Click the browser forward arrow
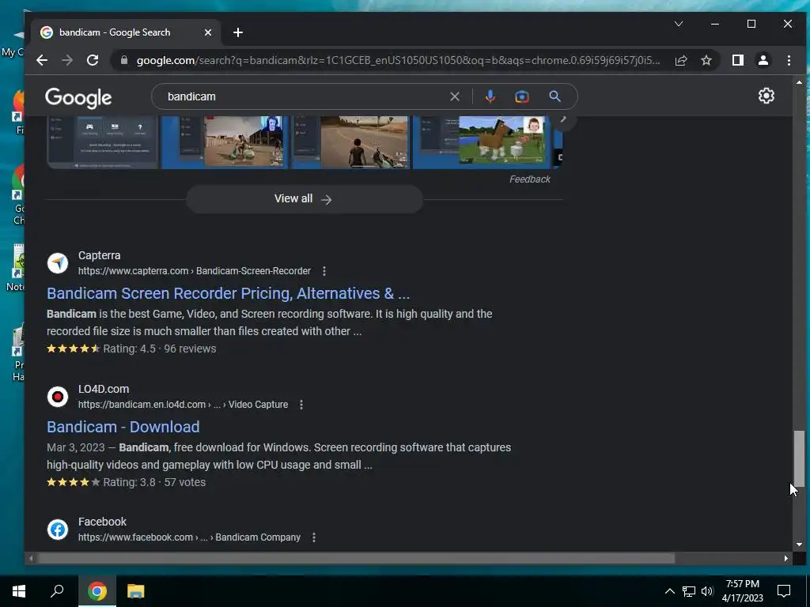Viewport: 810px width, 607px height. point(67,60)
